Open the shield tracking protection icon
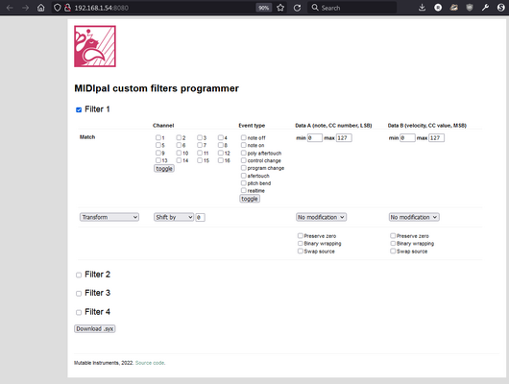The width and height of the screenshot is (509, 384). pos(57,8)
